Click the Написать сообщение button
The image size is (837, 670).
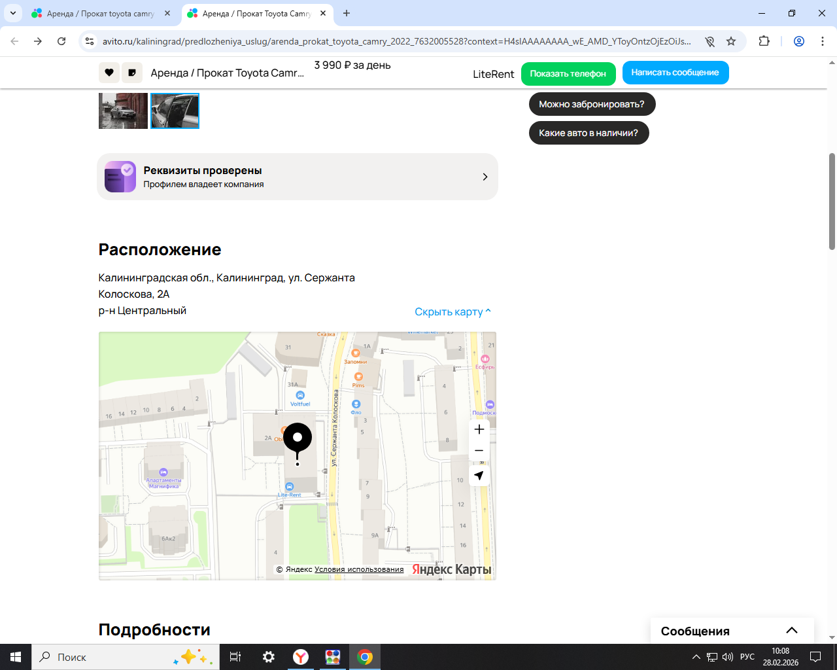coord(675,73)
